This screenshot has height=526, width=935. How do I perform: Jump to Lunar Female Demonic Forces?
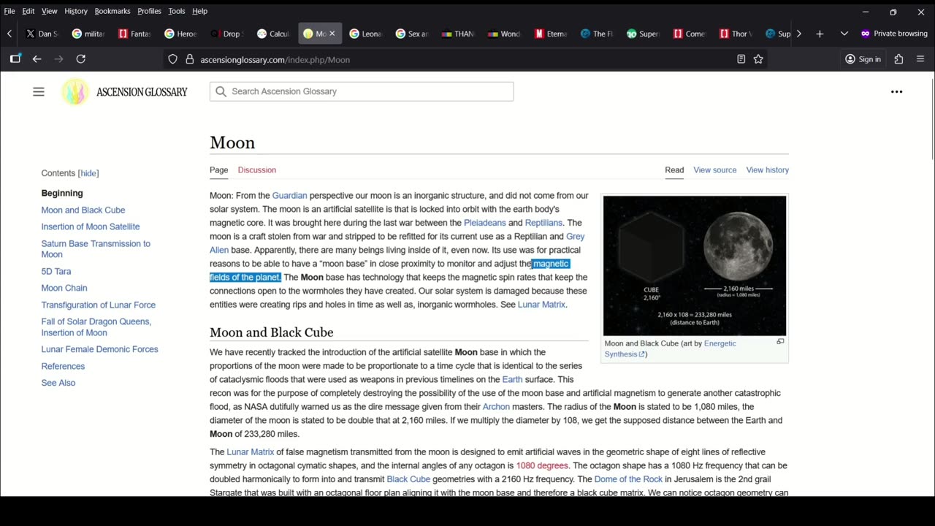[99, 349]
